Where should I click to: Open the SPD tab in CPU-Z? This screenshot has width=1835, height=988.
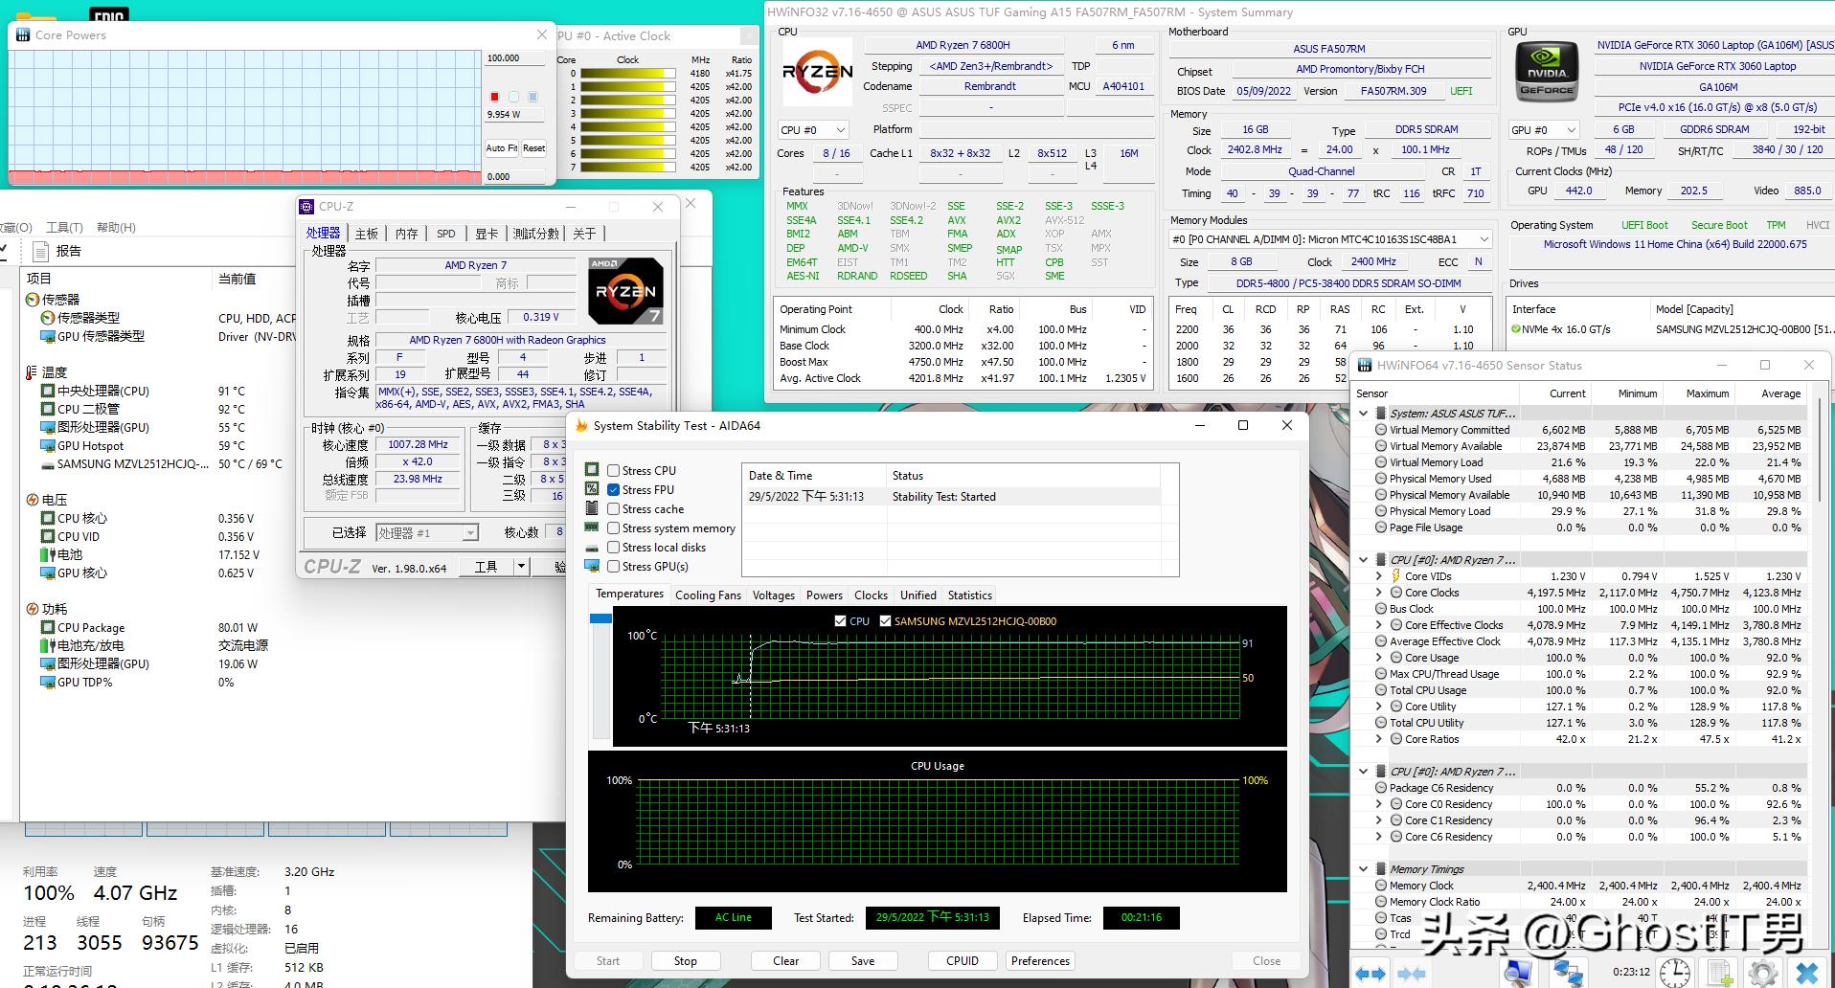(x=446, y=234)
